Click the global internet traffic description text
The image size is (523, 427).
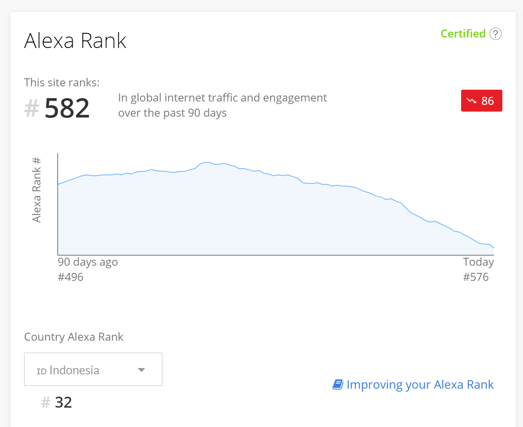pyautogui.click(x=222, y=105)
